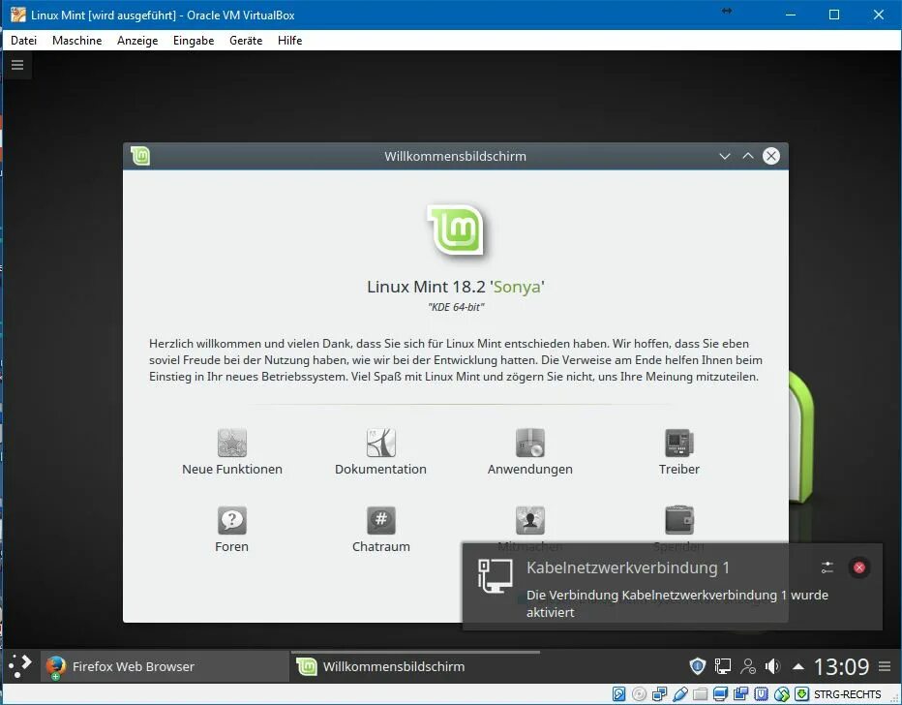The image size is (902, 705).
Task: Open the Spenden wallet icon
Action: (679, 520)
